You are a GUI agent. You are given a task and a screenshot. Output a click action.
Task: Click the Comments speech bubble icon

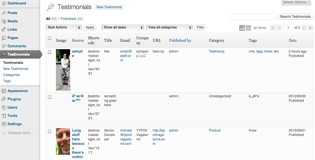(x=4, y=46)
